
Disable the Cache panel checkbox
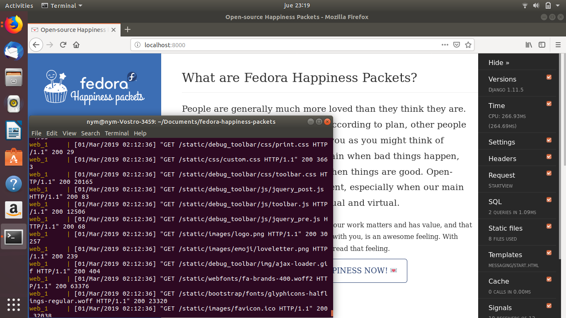pyautogui.click(x=549, y=279)
